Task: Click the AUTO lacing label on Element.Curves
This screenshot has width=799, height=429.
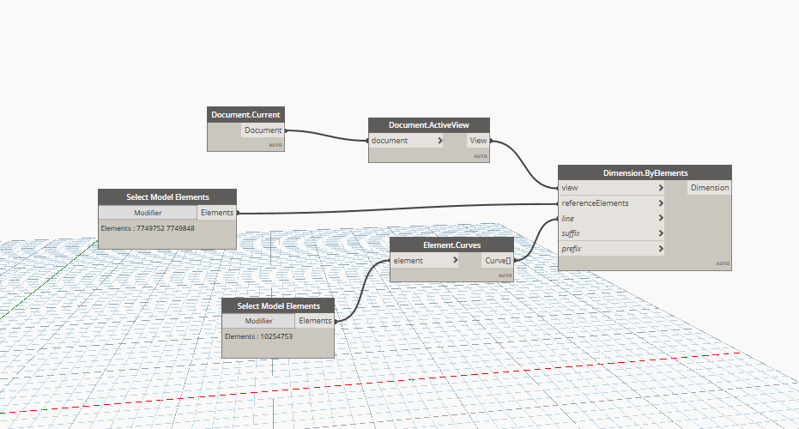Action: pos(505,275)
